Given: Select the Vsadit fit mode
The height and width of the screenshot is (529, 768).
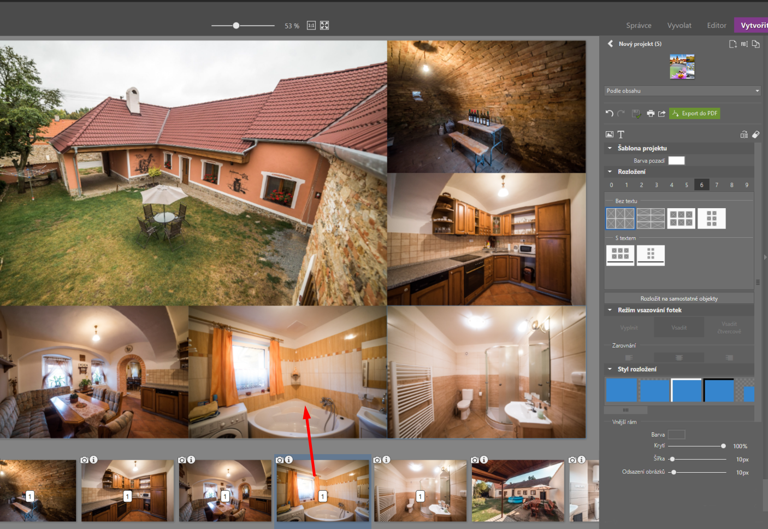Looking at the screenshot, I should coord(679,327).
